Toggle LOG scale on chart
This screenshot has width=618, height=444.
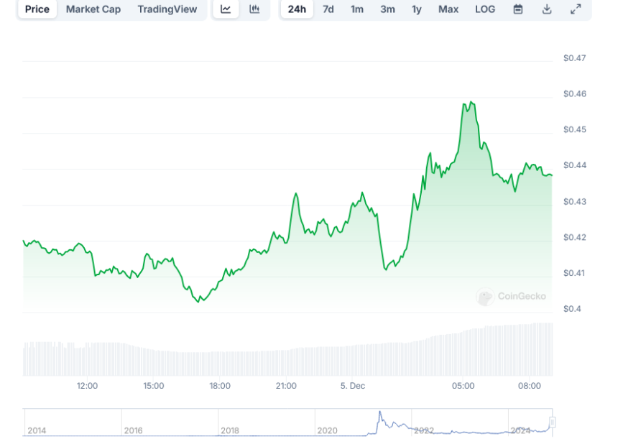pyautogui.click(x=485, y=9)
